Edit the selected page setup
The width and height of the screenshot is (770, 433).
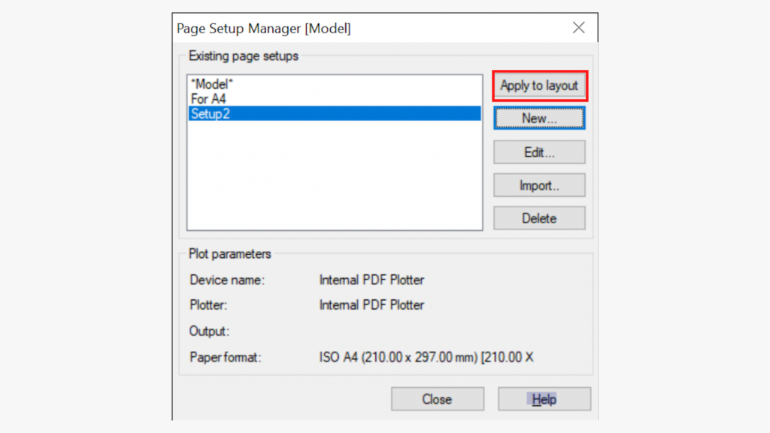(538, 152)
